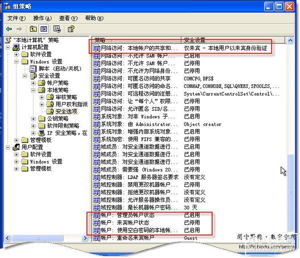Click the tree pane scroll left arrow
The height and width of the screenshot is (258, 300).
[x=8, y=238]
